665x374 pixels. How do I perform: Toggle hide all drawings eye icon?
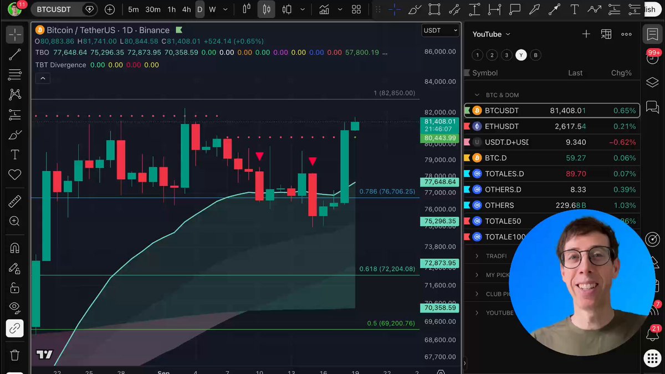tap(15, 308)
